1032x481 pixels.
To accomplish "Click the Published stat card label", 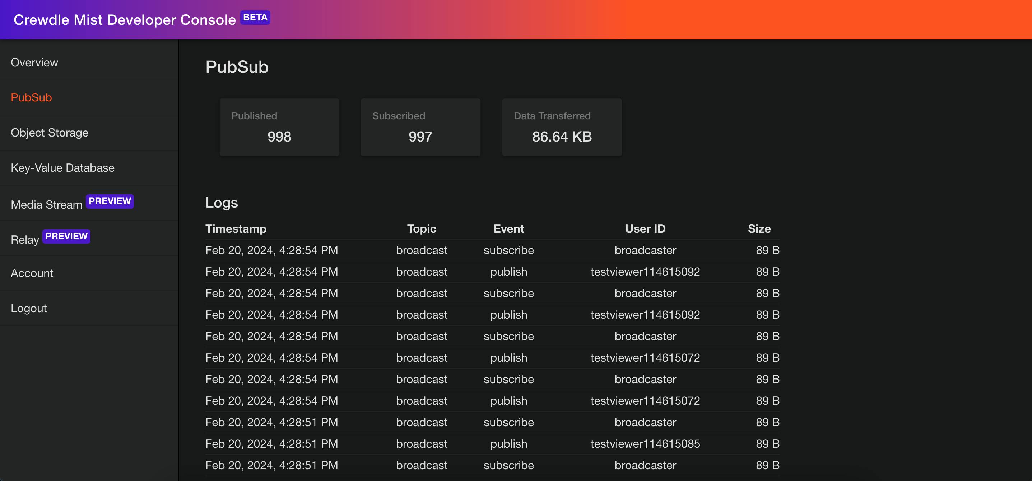I will (254, 116).
